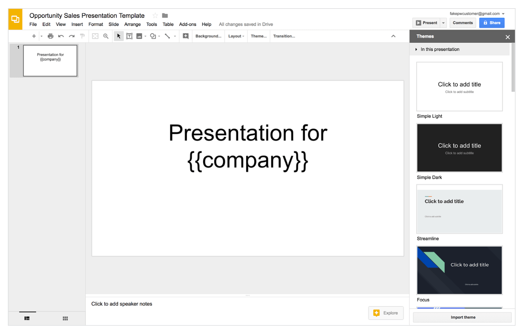Image resolution: width=526 pixels, height=333 pixels.
Task: Select the Streamline theme
Action: (459, 209)
